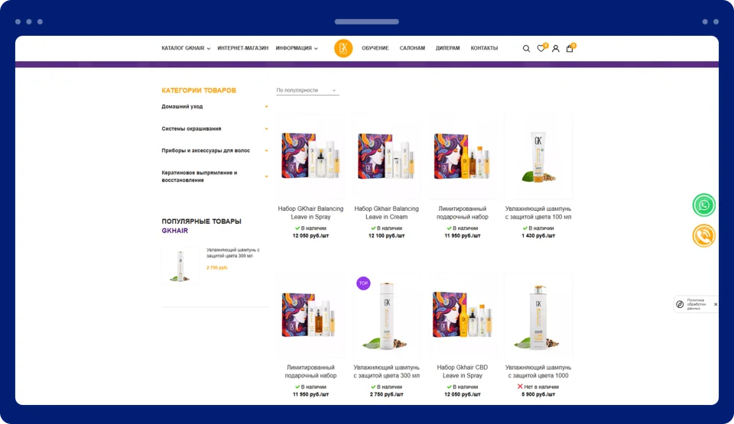
Task: Click the popular products sidebar shampoo thumbnail
Action: click(180, 265)
